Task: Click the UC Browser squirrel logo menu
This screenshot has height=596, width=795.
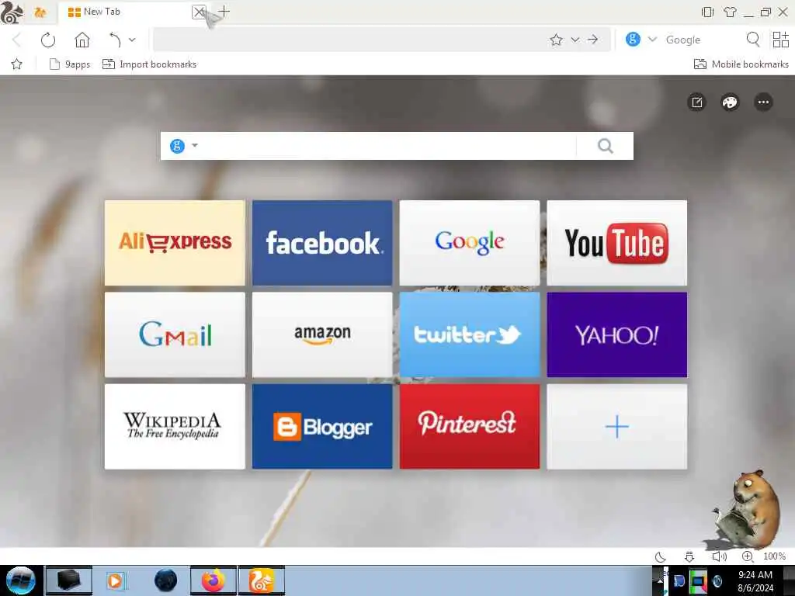Action: pyautogui.click(x=11, y=12)
